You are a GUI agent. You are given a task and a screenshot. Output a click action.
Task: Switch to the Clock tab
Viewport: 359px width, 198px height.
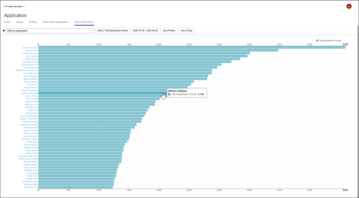[x=7, y=22]
